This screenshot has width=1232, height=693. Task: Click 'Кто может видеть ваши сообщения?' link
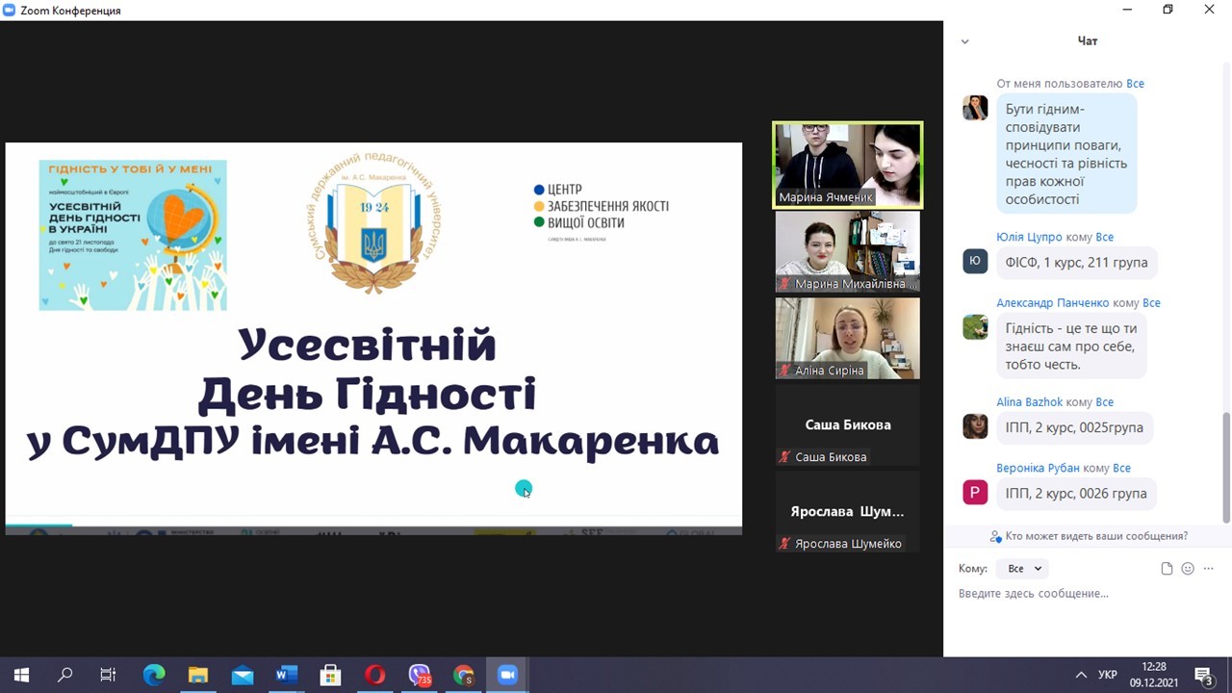pos(1089,536)
